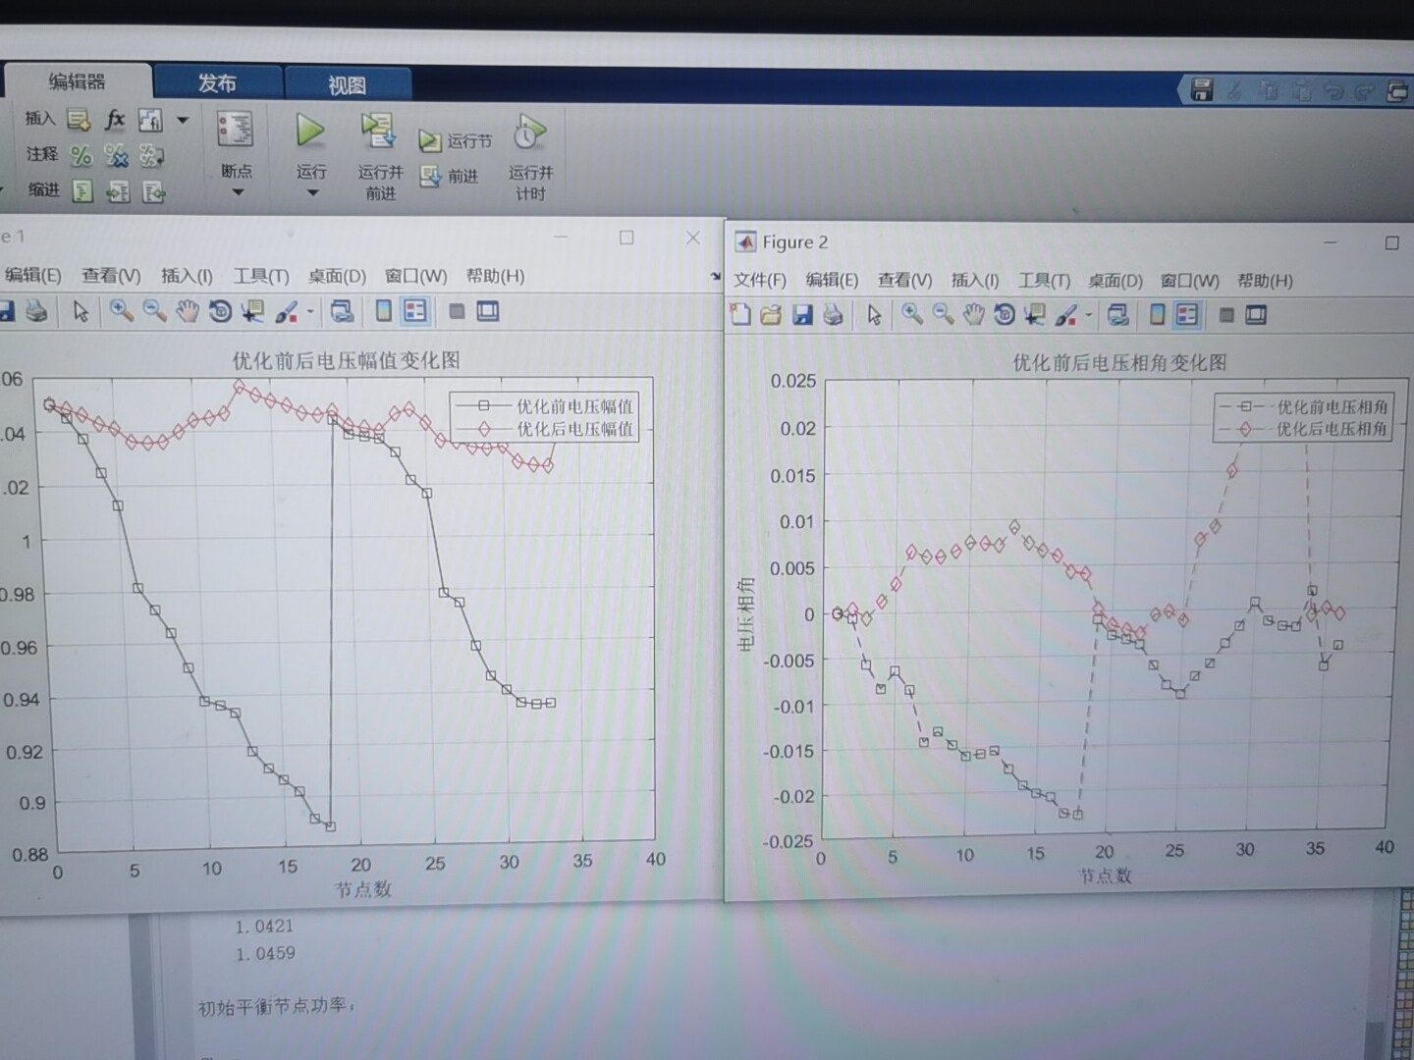
Task: Zoom out in Figure 1
Action: point(154,311)
